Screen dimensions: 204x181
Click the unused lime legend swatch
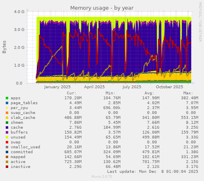tap(7, 137)
